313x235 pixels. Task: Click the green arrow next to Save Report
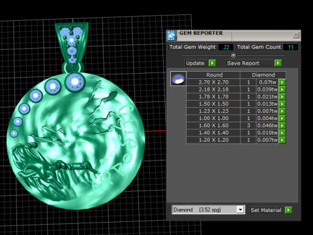pyautogui.click(x=278, y=63)
